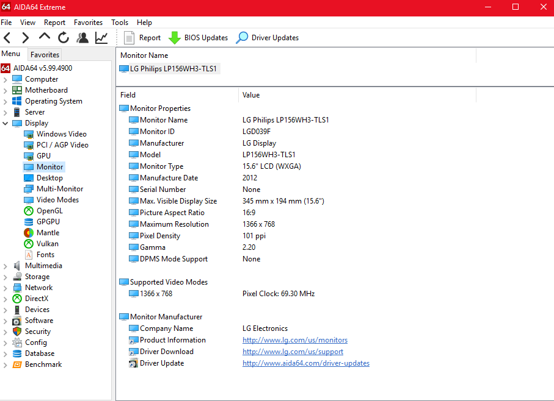Expand the Network node chevron

5,288
